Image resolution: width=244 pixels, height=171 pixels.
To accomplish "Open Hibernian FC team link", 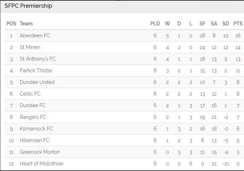I will [35, 140].
